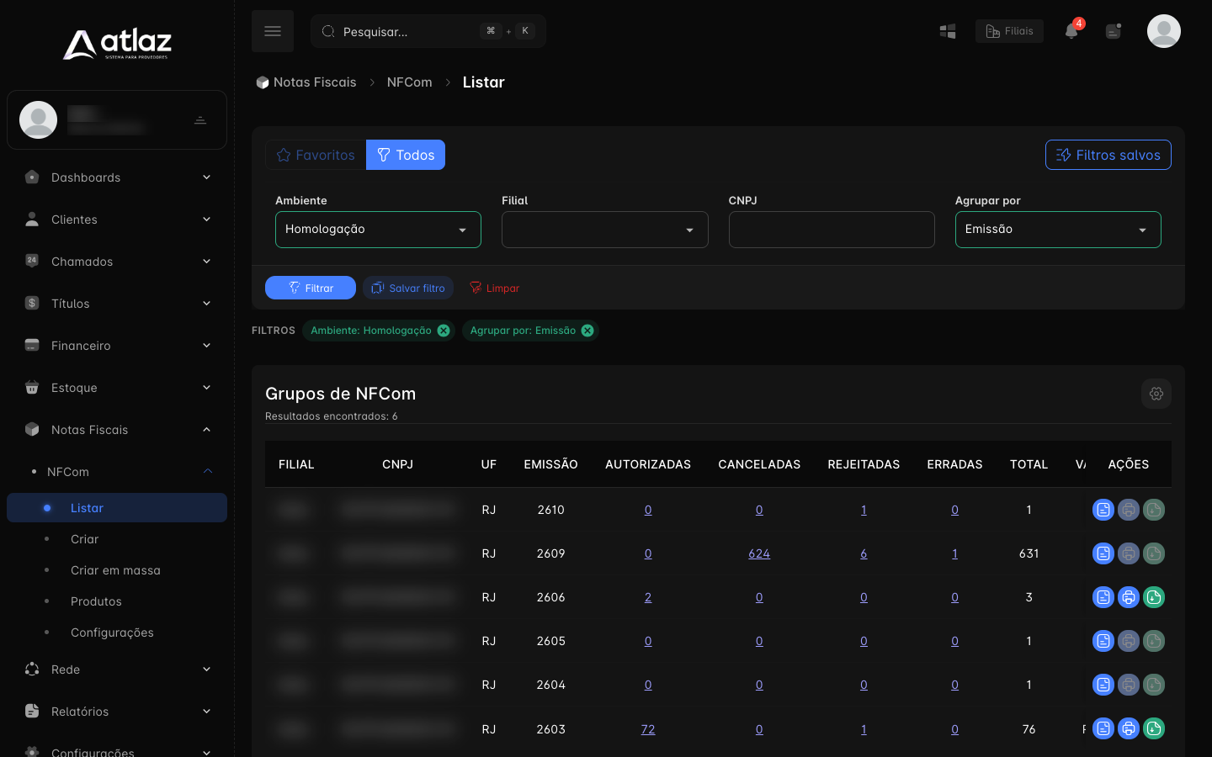Image resolution: width=1212 pixels, height=757 pixels.
Task: Open the Filial dropdown
Action: 604,230
